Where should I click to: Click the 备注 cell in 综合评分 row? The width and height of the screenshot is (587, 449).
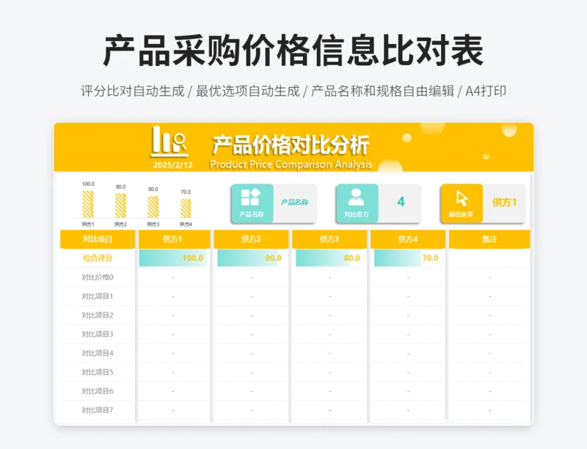click(489, 258)
